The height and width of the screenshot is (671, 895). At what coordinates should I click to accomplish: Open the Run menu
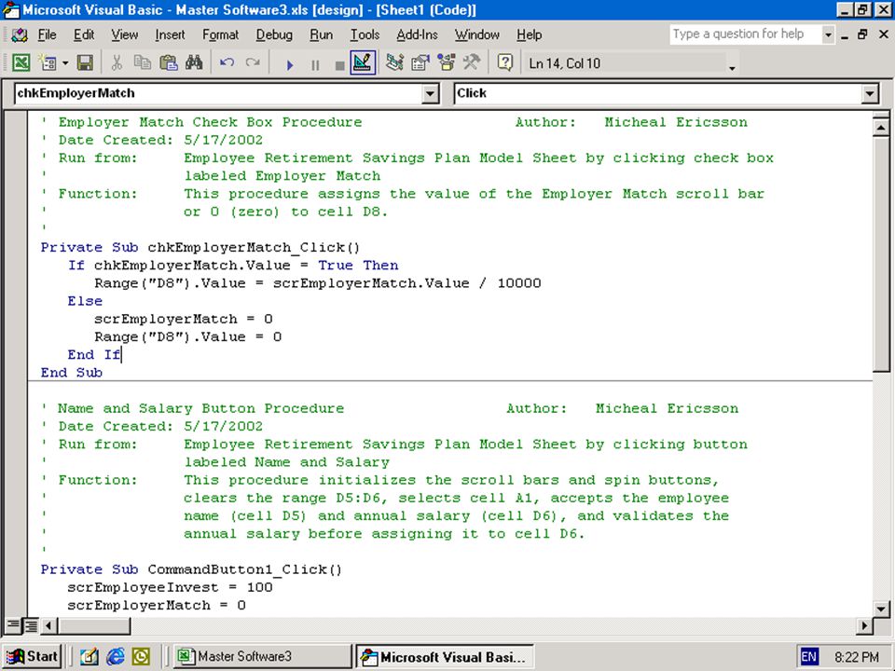pyautogui.click(x=322, y=34)
